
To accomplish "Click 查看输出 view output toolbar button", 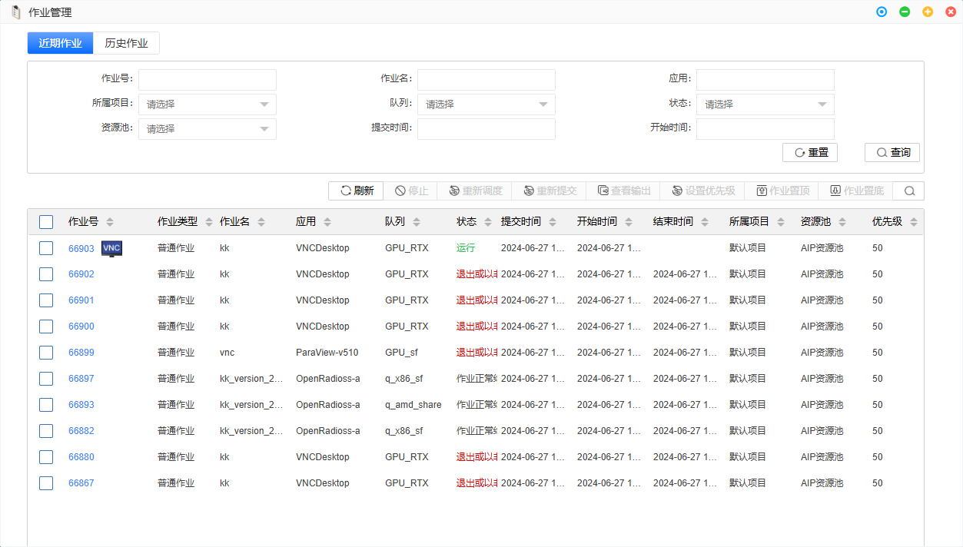I will coord(623,191).
